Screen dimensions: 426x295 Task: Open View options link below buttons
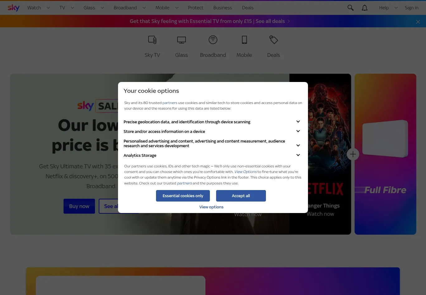[x=211, y=207]
